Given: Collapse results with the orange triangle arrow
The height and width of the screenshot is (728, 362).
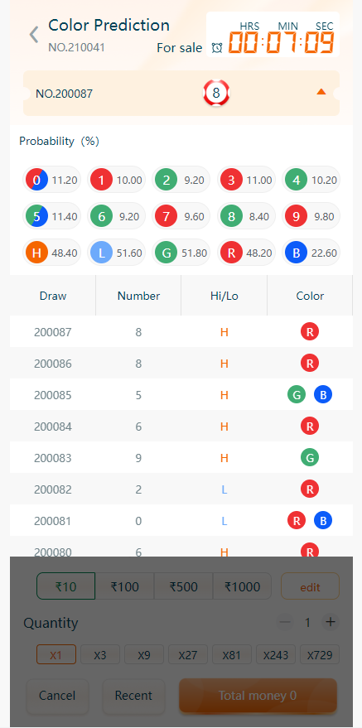Looking at the screenshot, I should 321,92.
